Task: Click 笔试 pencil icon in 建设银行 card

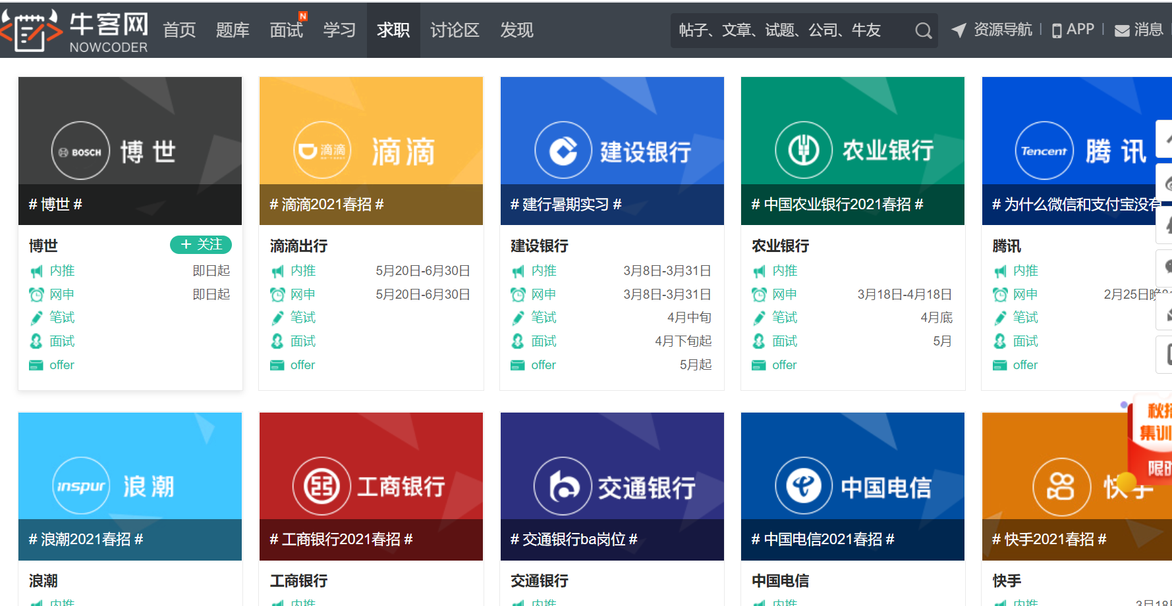Action: (x=518, y=318)
